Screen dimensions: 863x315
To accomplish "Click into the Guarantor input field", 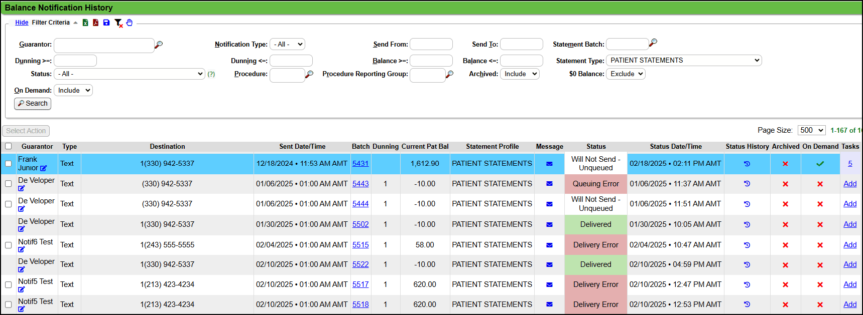I will [x=104, y=45].
